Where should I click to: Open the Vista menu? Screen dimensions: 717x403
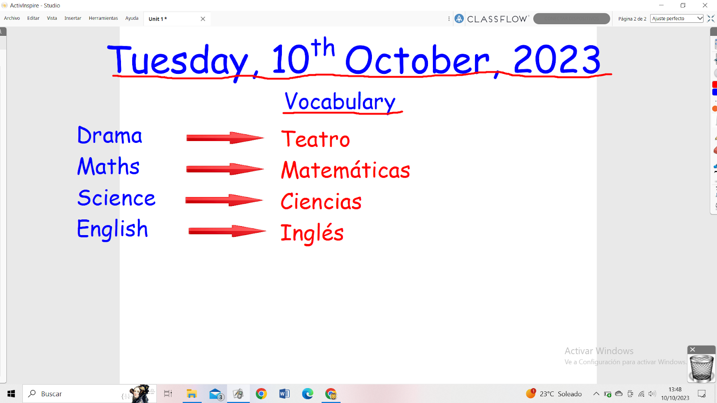(52, 18)
